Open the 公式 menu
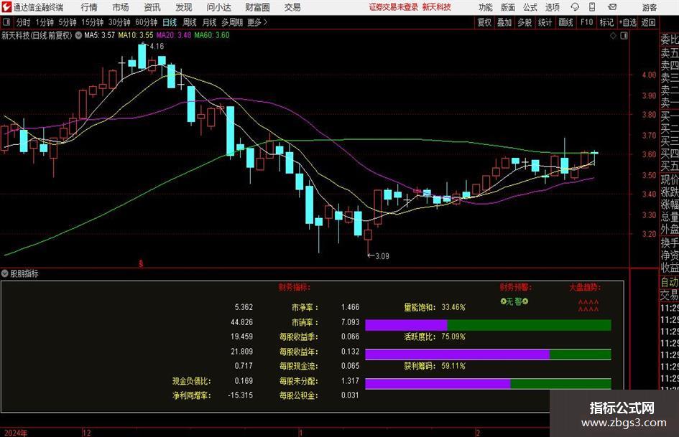The image size is (679, 437). [530, 7]
